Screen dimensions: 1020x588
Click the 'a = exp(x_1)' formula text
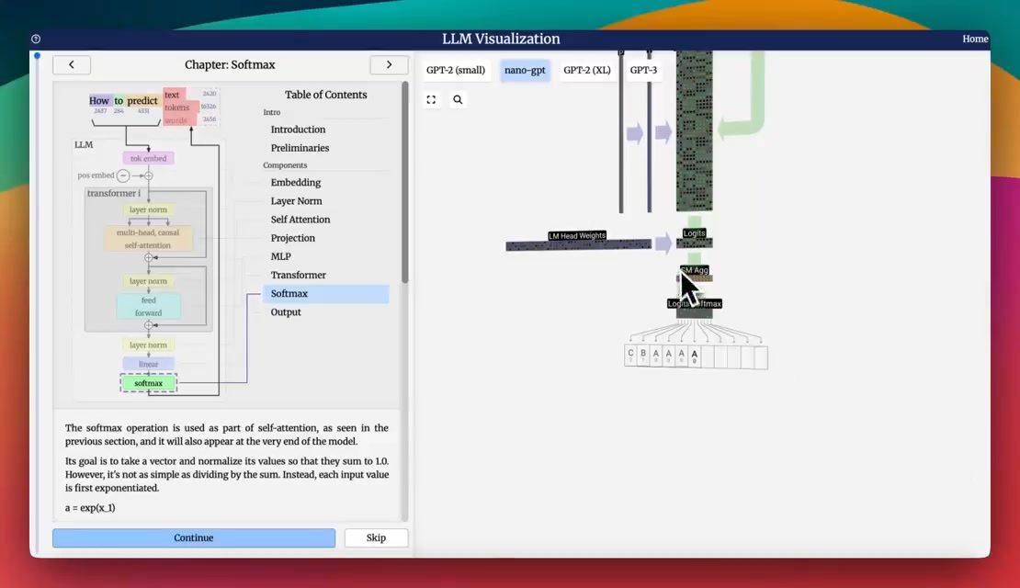90,508
